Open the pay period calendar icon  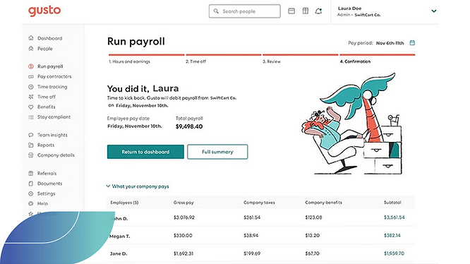click(412, 43)
